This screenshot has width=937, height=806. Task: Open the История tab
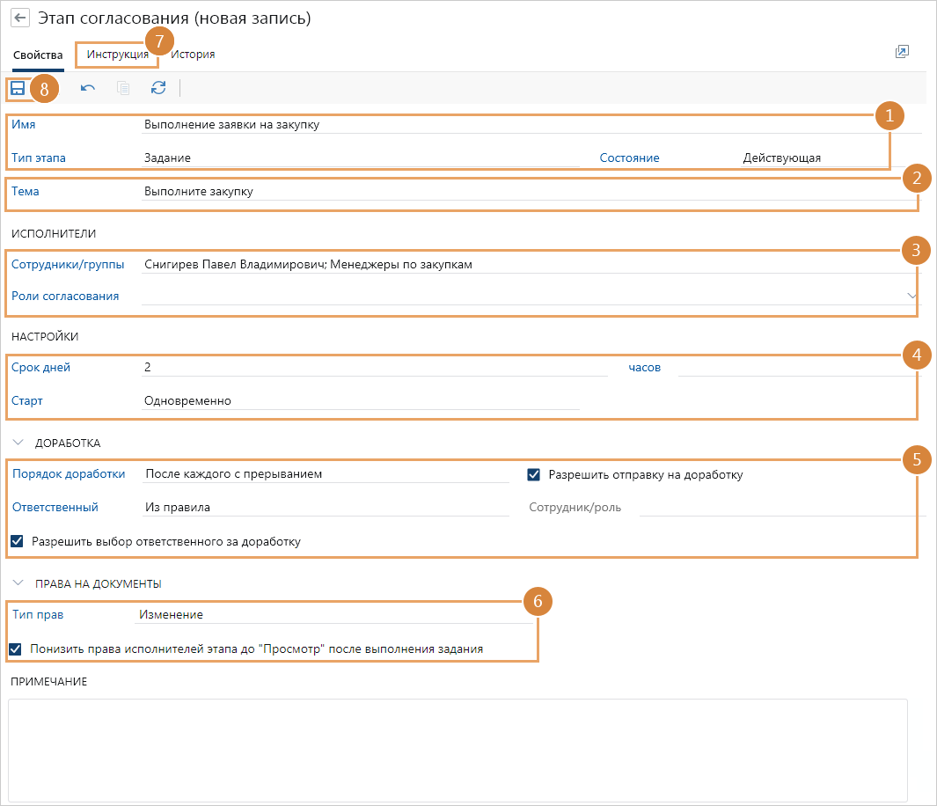click(x=194, y=55)
